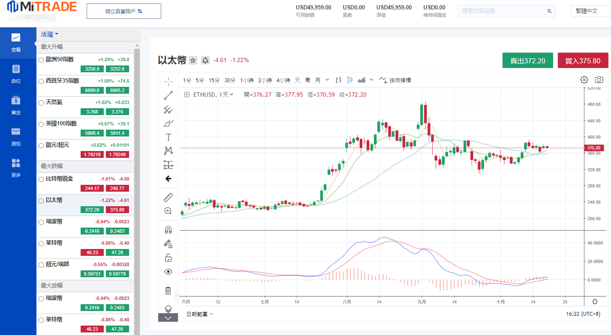Set price alert with bell icon

coord(205,60)
